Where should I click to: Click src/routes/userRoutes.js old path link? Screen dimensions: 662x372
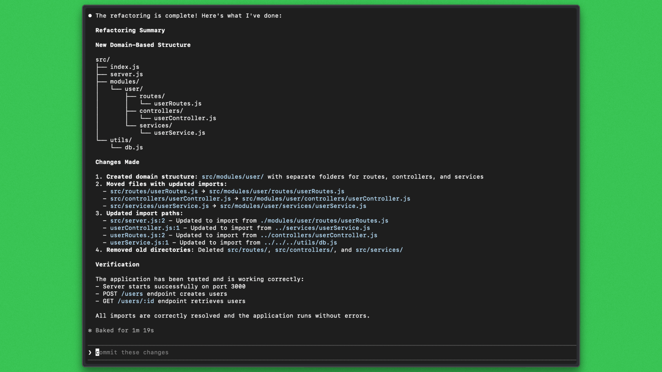(x=154, y=192)
